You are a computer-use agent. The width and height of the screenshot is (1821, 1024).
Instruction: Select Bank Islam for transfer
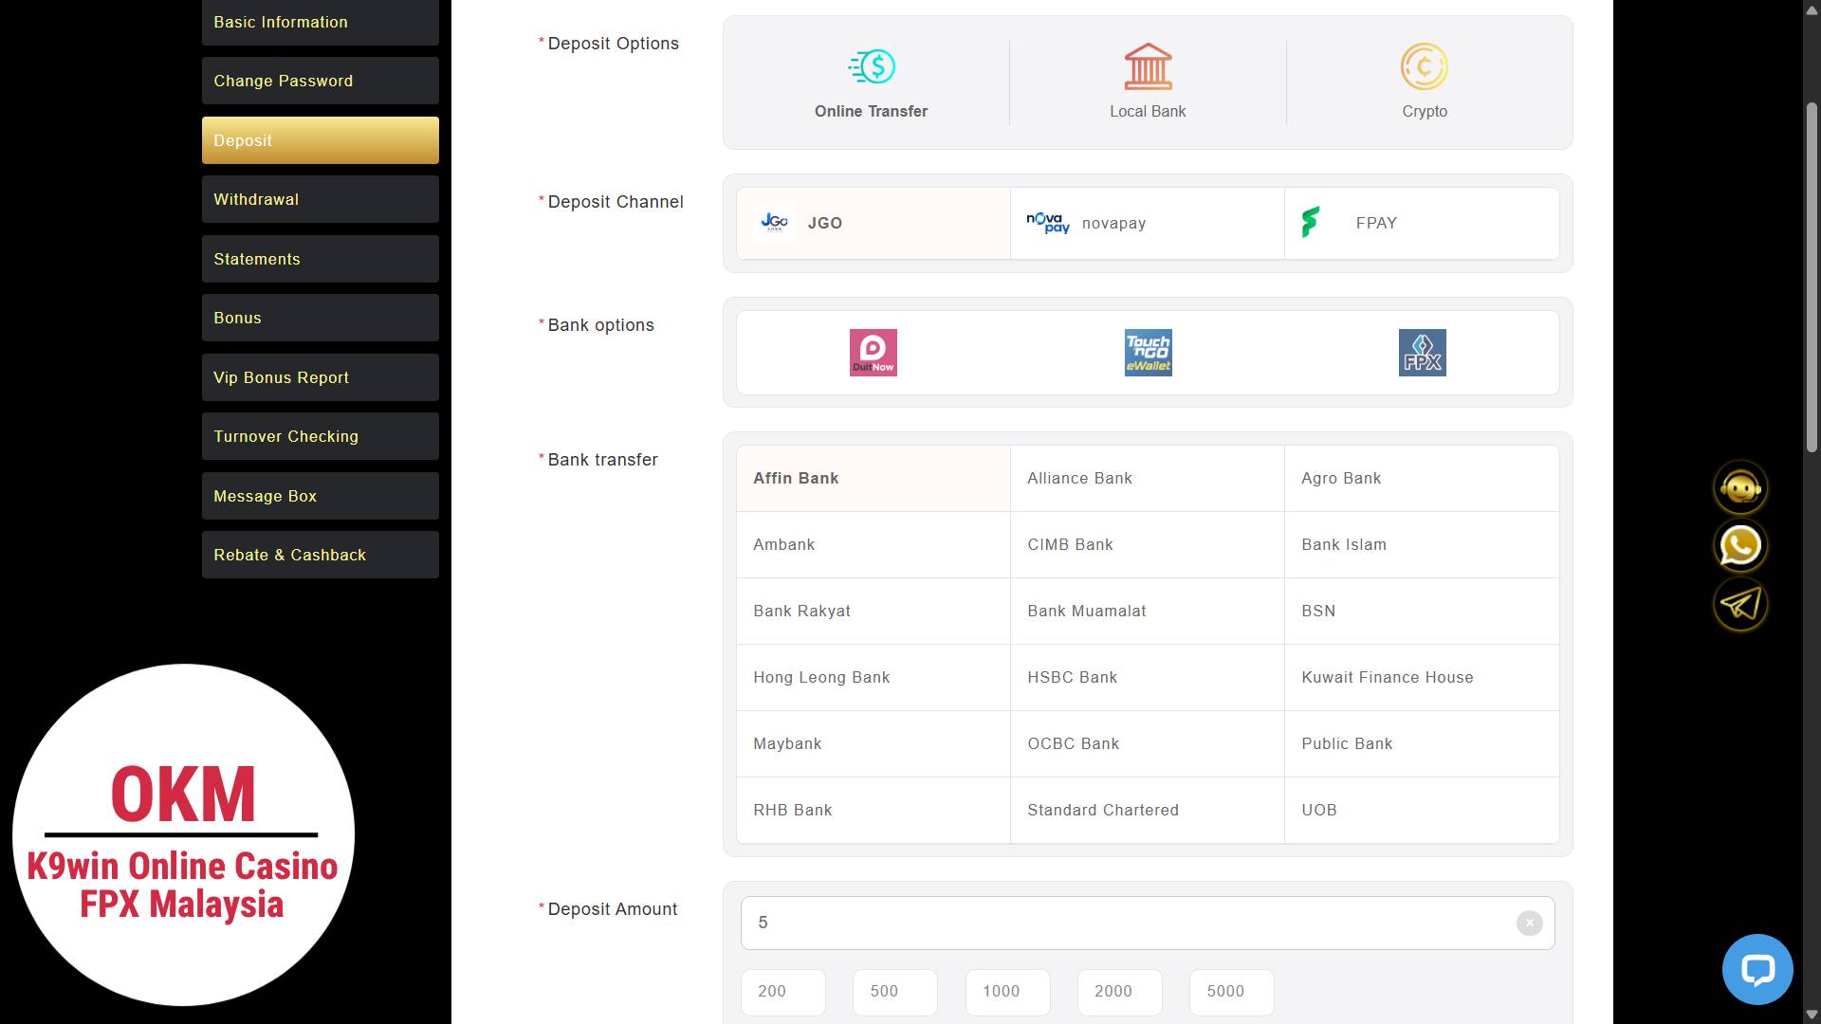(1422, 545)
